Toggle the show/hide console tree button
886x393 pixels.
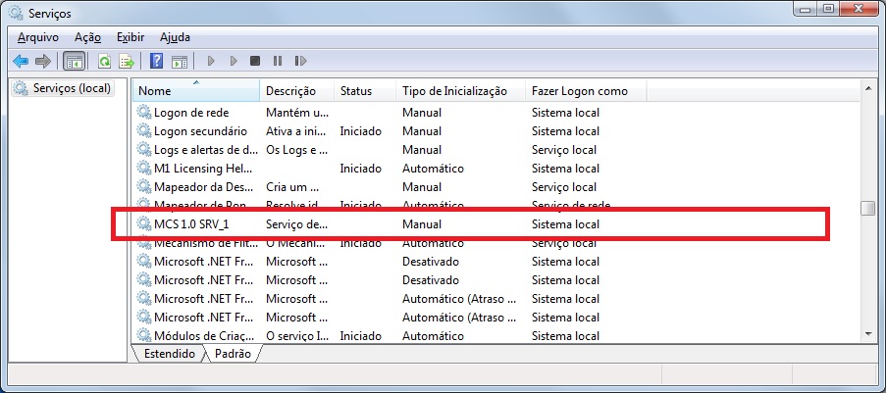(x=74, y=61)
